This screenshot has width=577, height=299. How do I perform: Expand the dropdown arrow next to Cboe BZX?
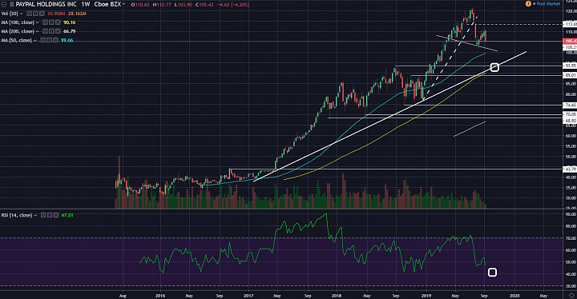coord(123,4)
